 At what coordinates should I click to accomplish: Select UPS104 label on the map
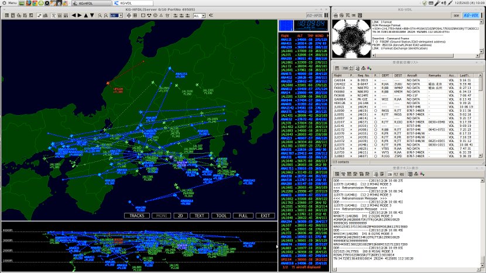(x=118, y=91)
